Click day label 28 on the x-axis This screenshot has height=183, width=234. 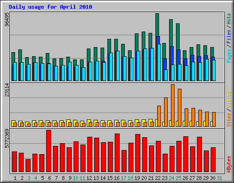point(199,178)
